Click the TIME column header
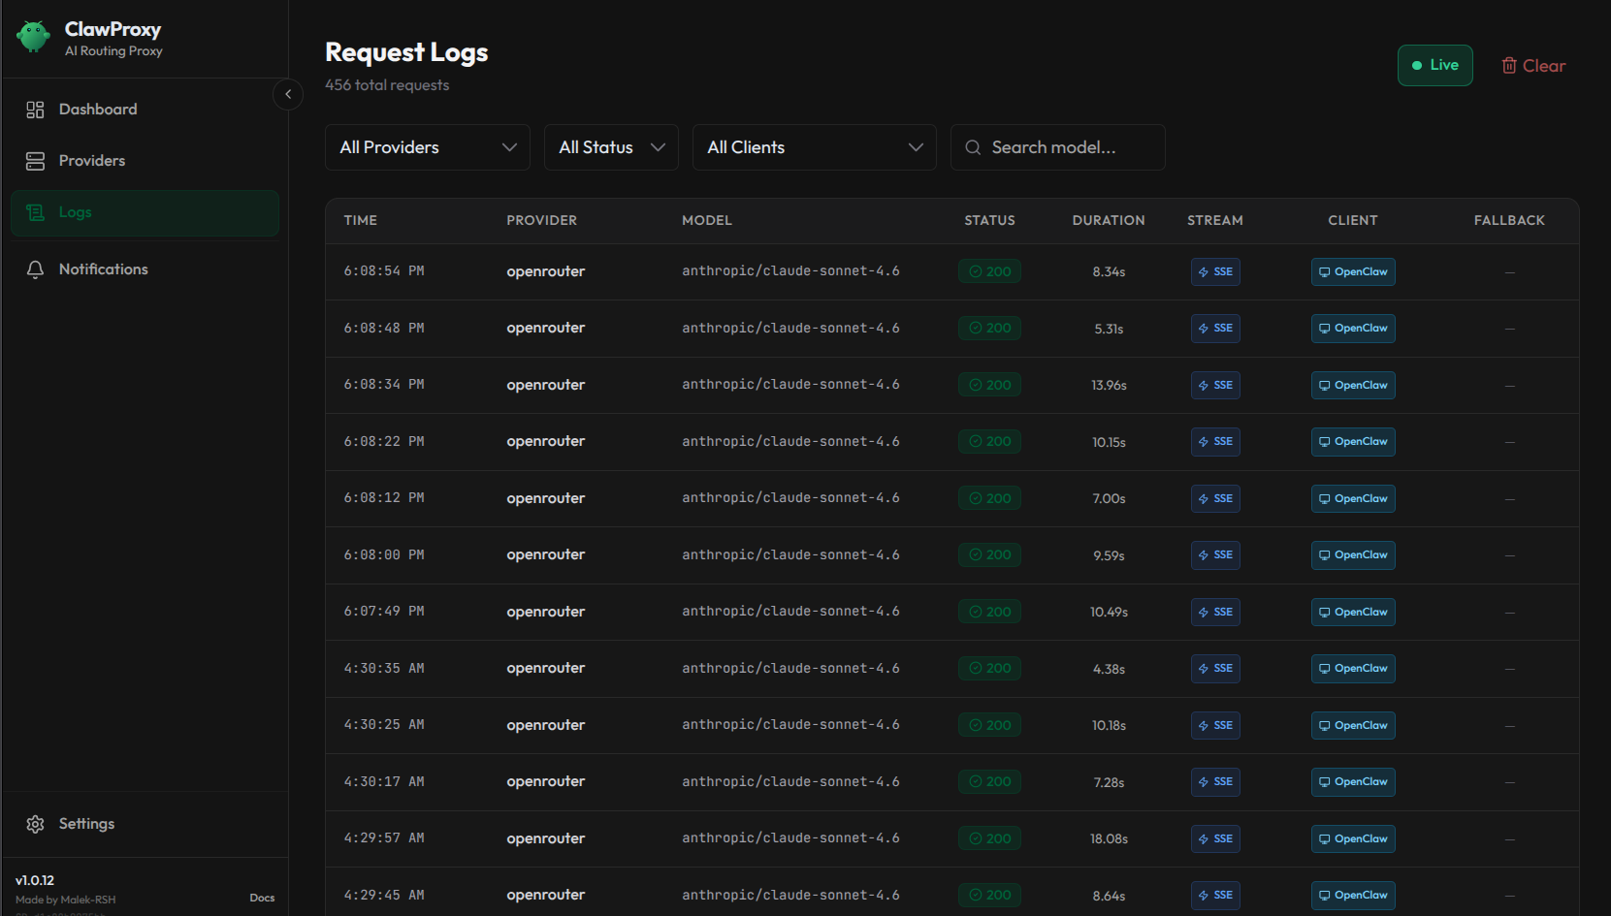 tap(361, 220)
